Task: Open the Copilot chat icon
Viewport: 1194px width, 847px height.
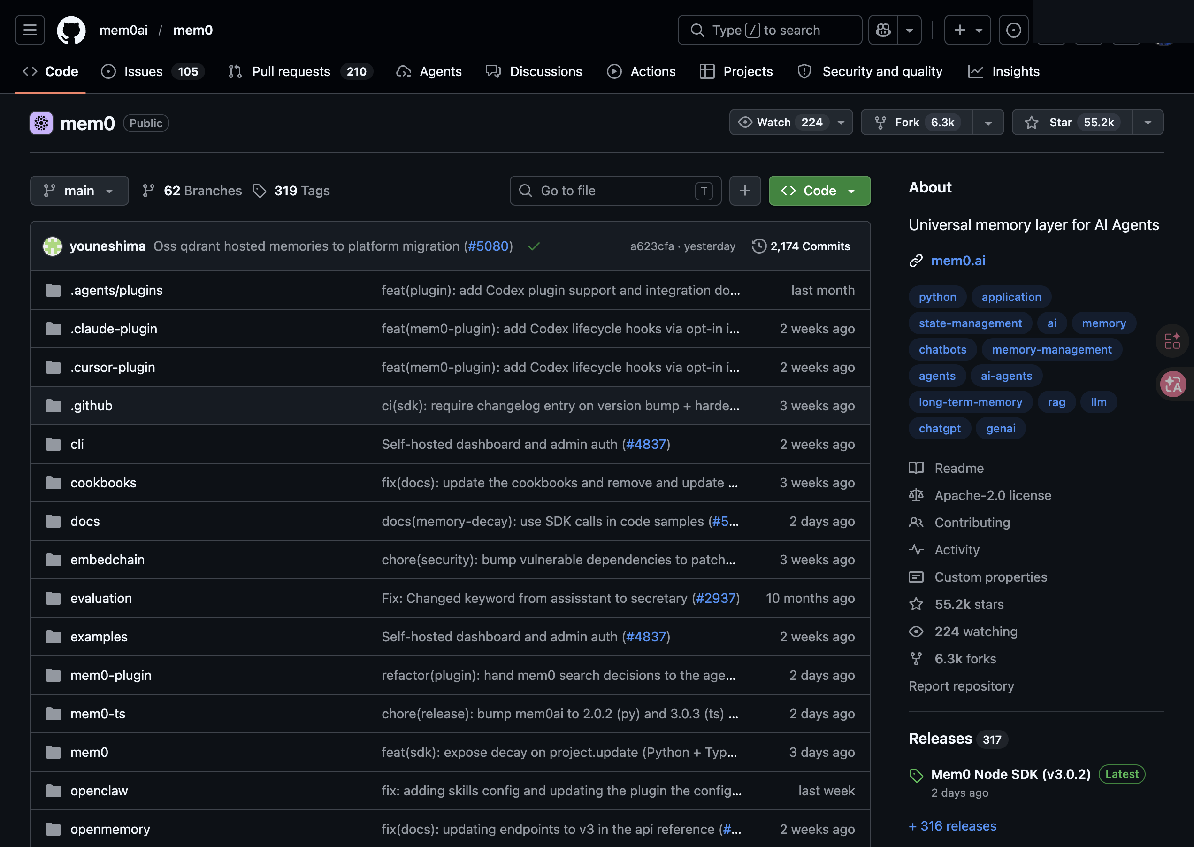Action: (883, 30)
